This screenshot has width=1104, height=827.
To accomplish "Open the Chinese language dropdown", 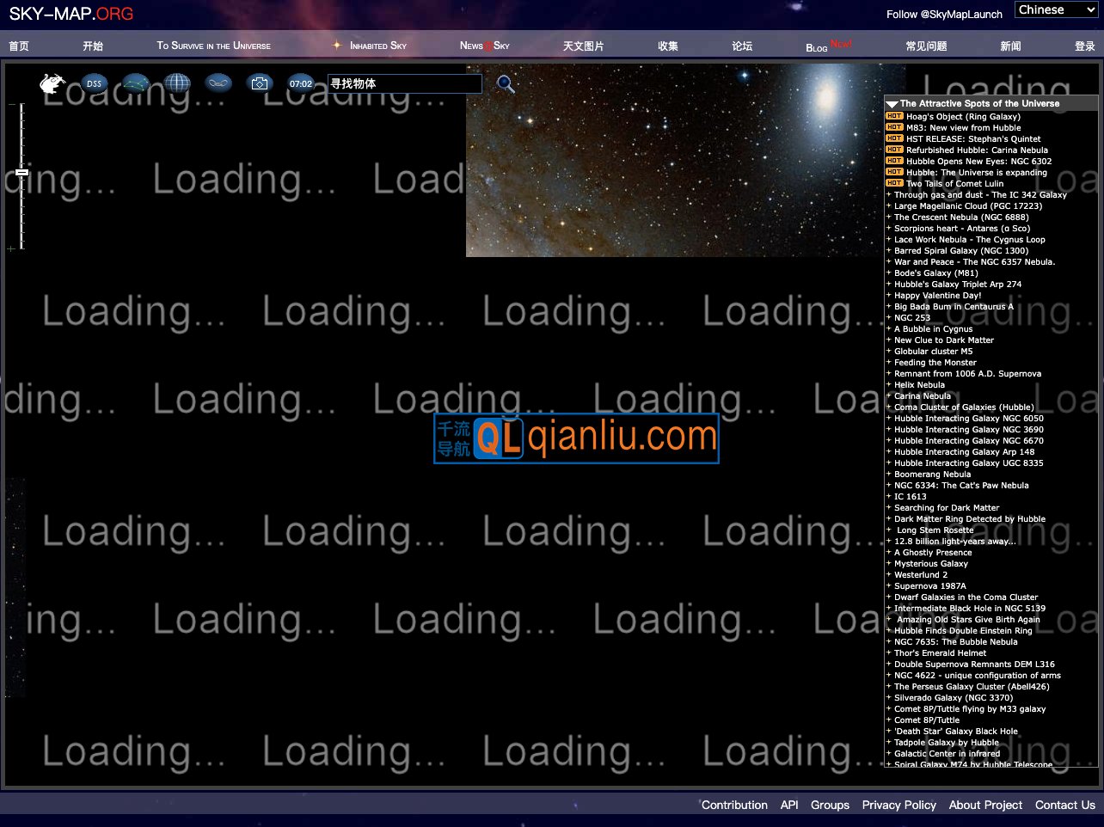I will pyautogui.click(x=1055, y=9).
